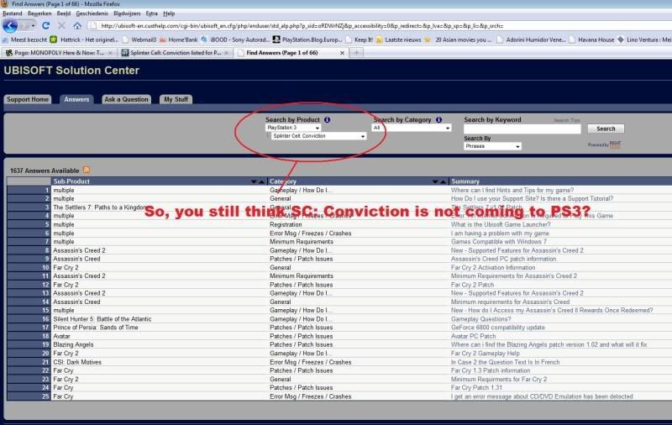
Task: Open the RSS feed icon beside Answers Available
Action: coord(87,171)
